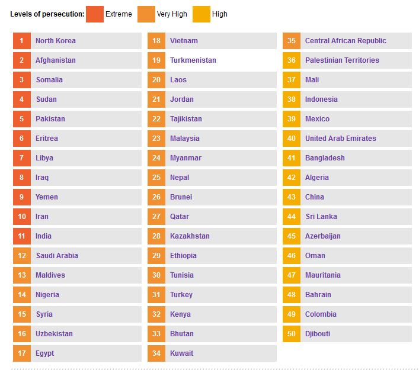Click the Extreme orange-red legend swatch
This screenshot has height=370, width=419.
[x=94, y=14]
